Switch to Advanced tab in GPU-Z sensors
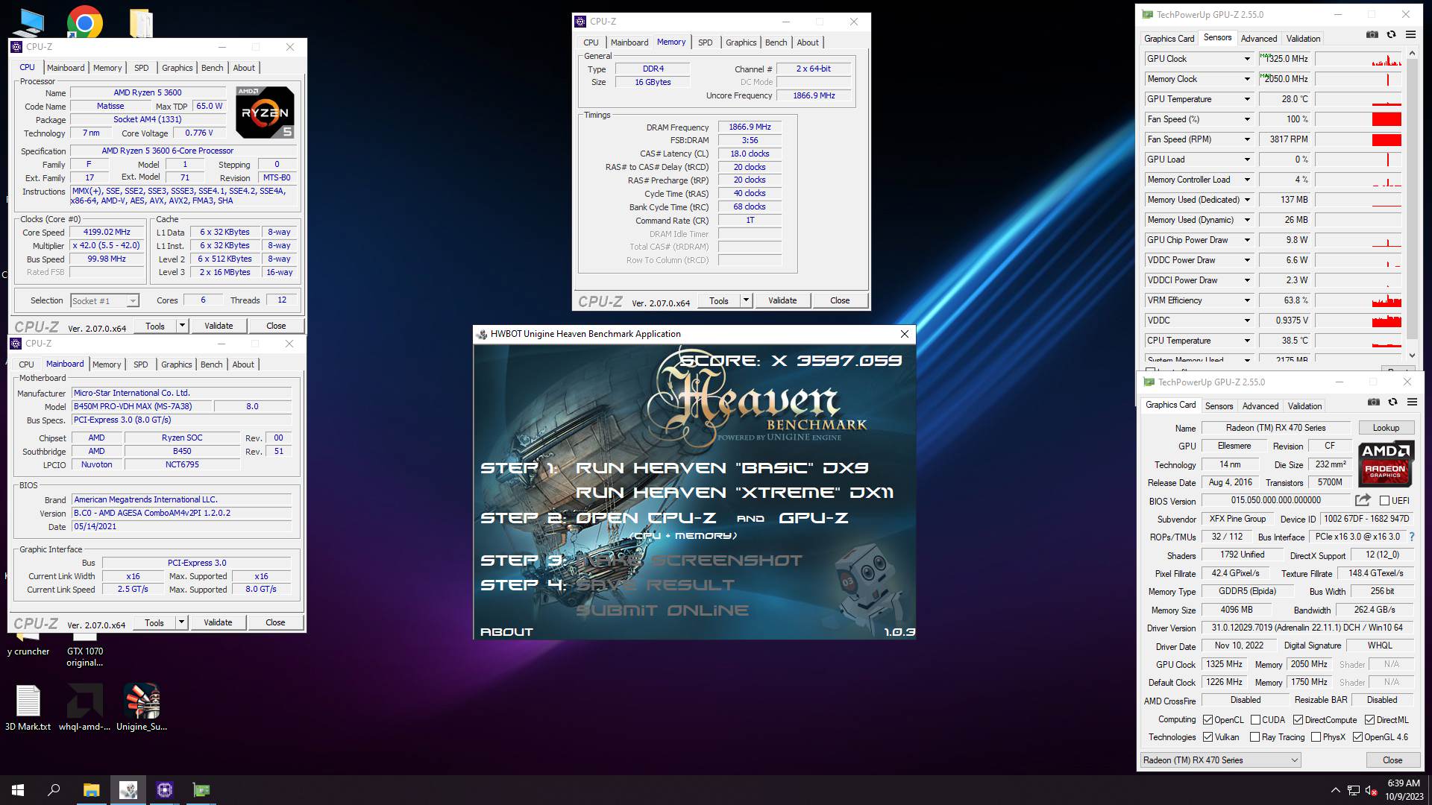Viewport: 1432px width, 805px height. coord(1259,39)
